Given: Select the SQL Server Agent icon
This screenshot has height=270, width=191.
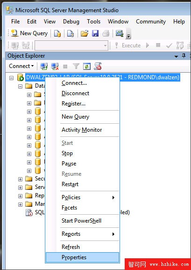Looking at the screenshot, I should tap(29, 212).
